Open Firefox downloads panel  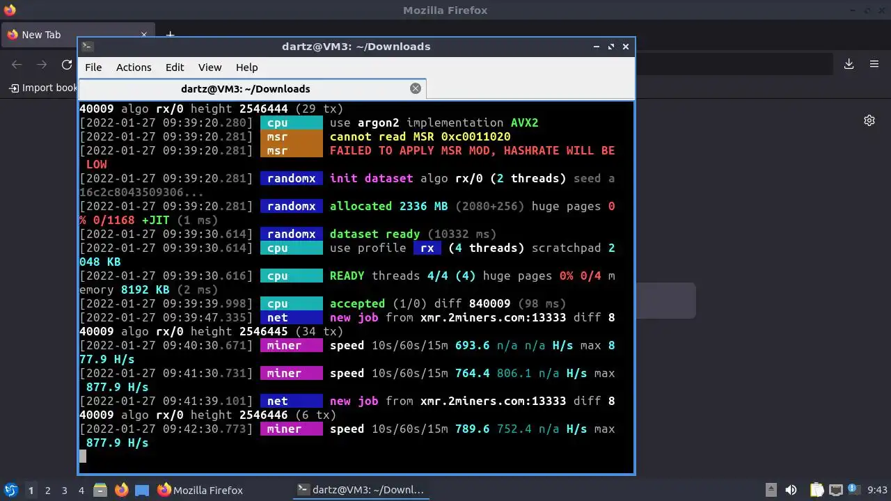tap(849, 64)
